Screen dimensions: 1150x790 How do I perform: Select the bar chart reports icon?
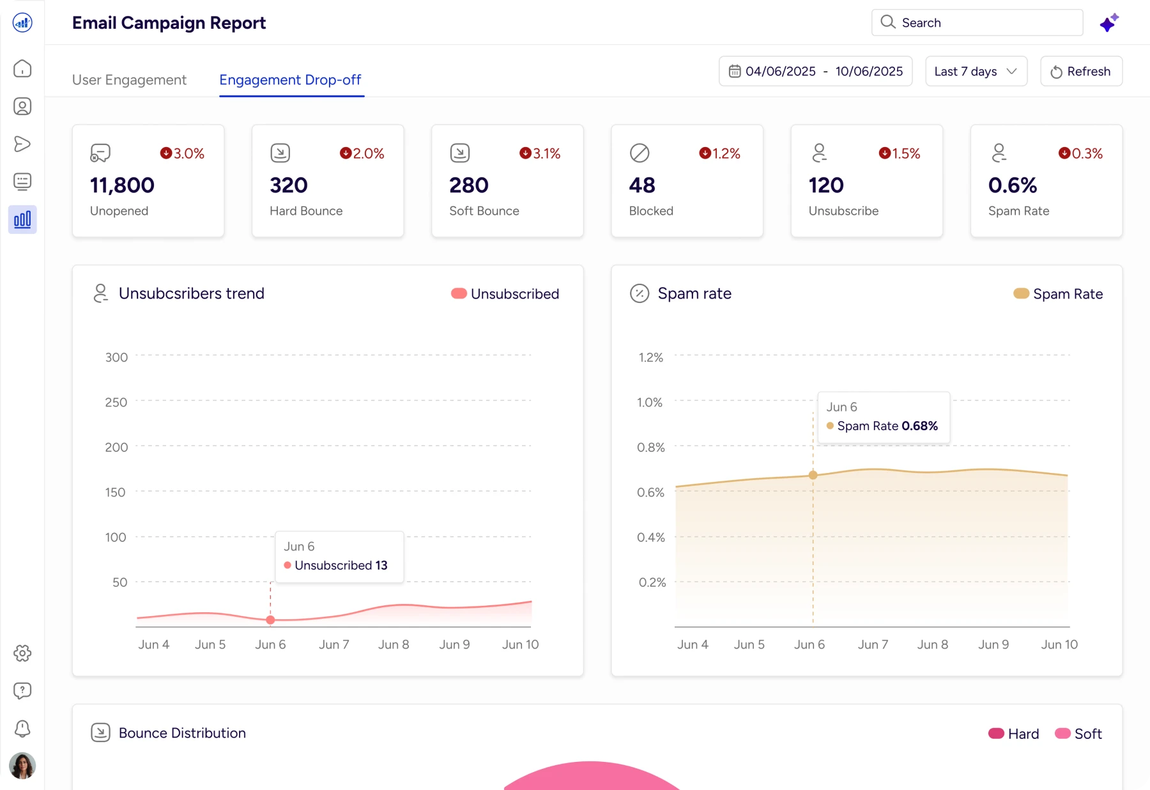tap(22, 220)
